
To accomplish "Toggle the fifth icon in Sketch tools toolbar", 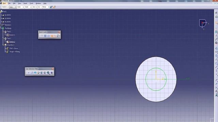I will 55,36.
